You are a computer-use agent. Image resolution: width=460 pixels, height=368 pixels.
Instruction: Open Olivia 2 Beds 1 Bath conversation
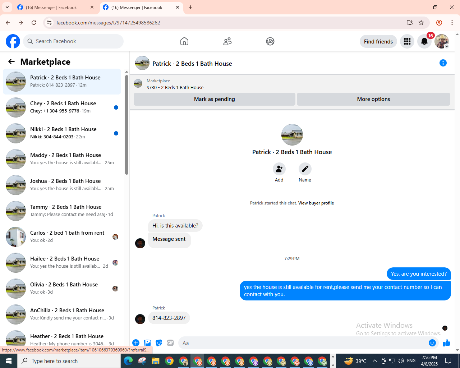pyautogui.click(x=62, y=288)
